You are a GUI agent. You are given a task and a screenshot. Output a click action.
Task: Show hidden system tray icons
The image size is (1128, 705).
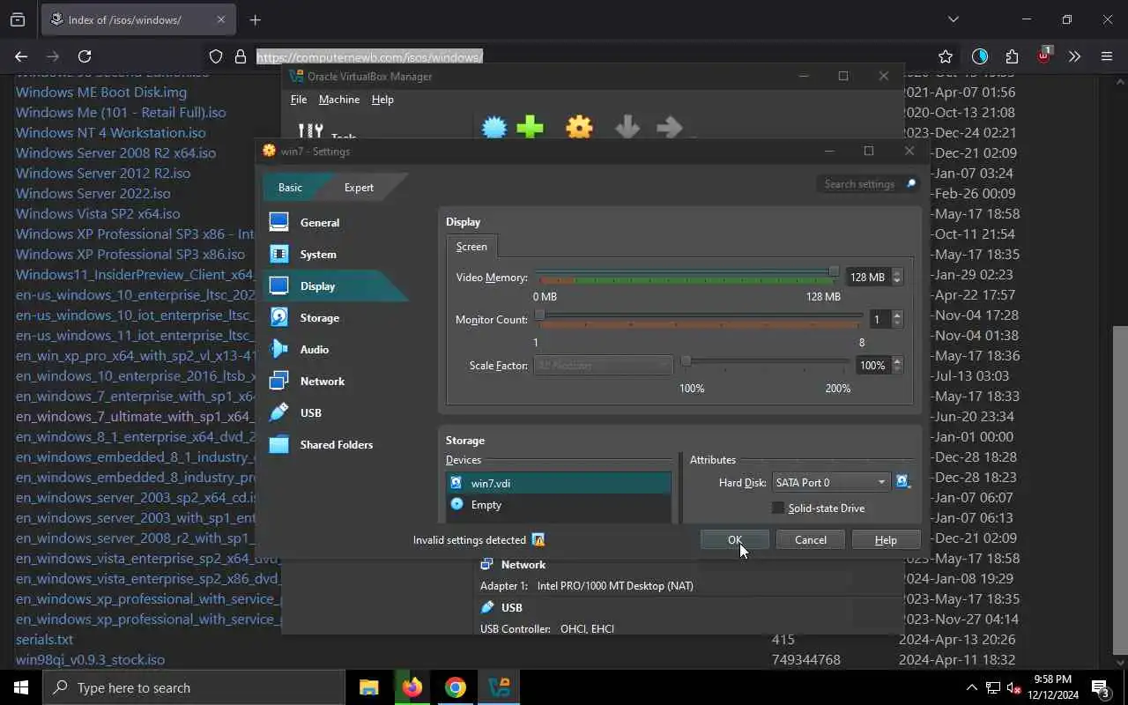(x=972, y=687)
